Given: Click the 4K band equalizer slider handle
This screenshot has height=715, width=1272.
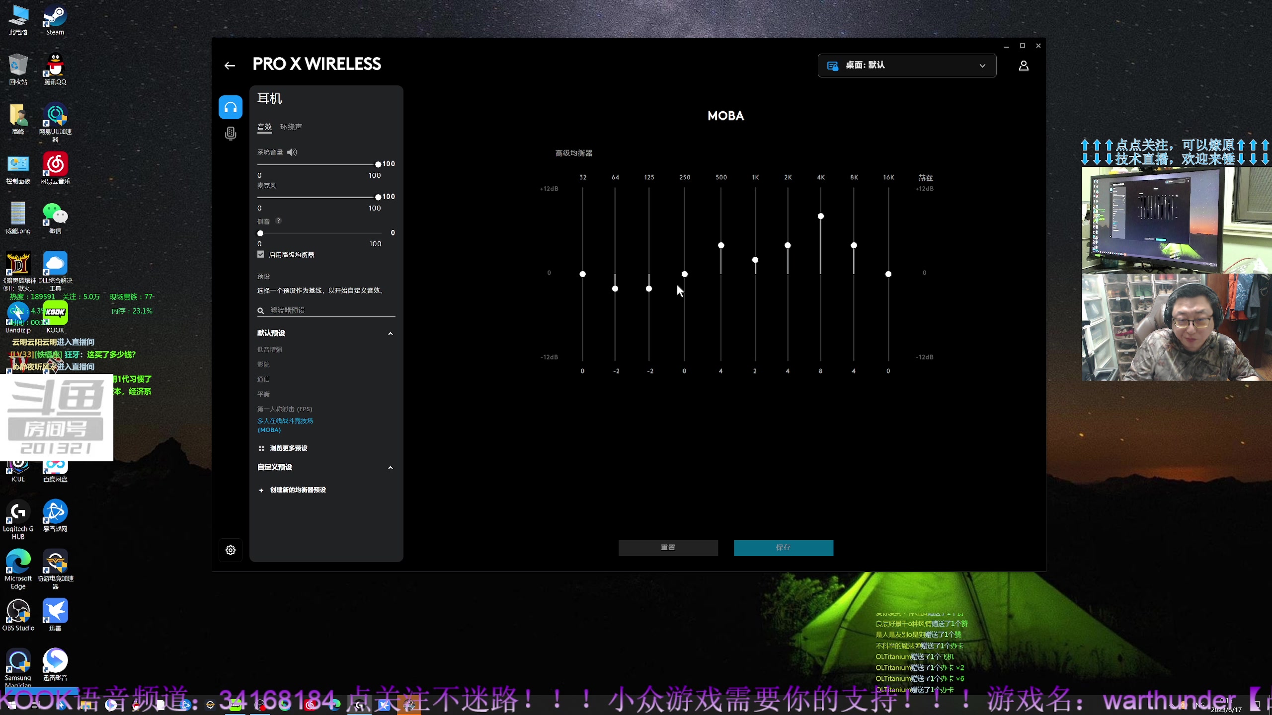Looking at the screenshot, I should 821,216.
